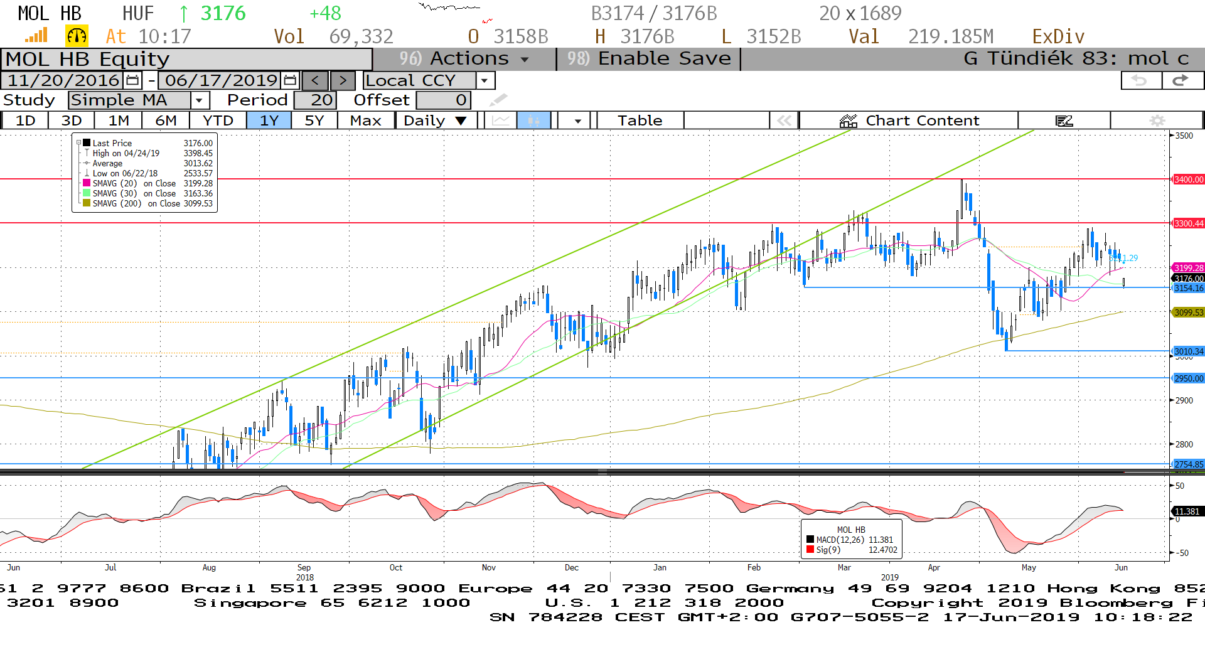The height and width of the screenshot is (652, 1205).
Task: Click the 2950.00 blue price label
Action: click(x=1189, y=378)
